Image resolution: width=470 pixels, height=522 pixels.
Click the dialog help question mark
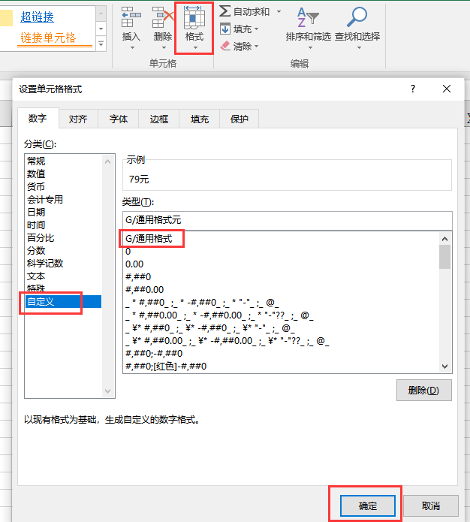click(x=413, y=89)
